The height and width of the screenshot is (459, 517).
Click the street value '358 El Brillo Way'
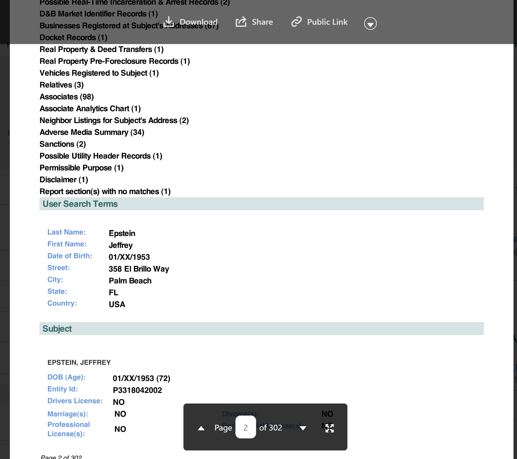point(139,269)
